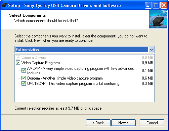169x131 pixels.
Task: Select the Full installation combo box field
Action: (84, 50)
